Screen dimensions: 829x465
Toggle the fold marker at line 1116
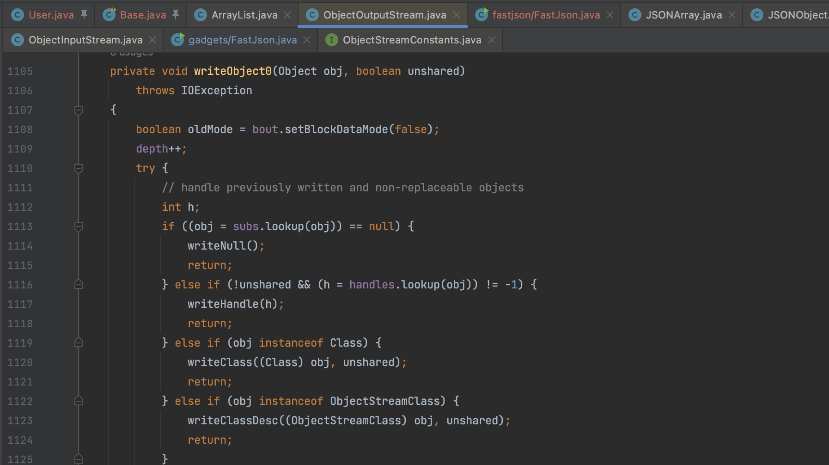click(79, 285)
